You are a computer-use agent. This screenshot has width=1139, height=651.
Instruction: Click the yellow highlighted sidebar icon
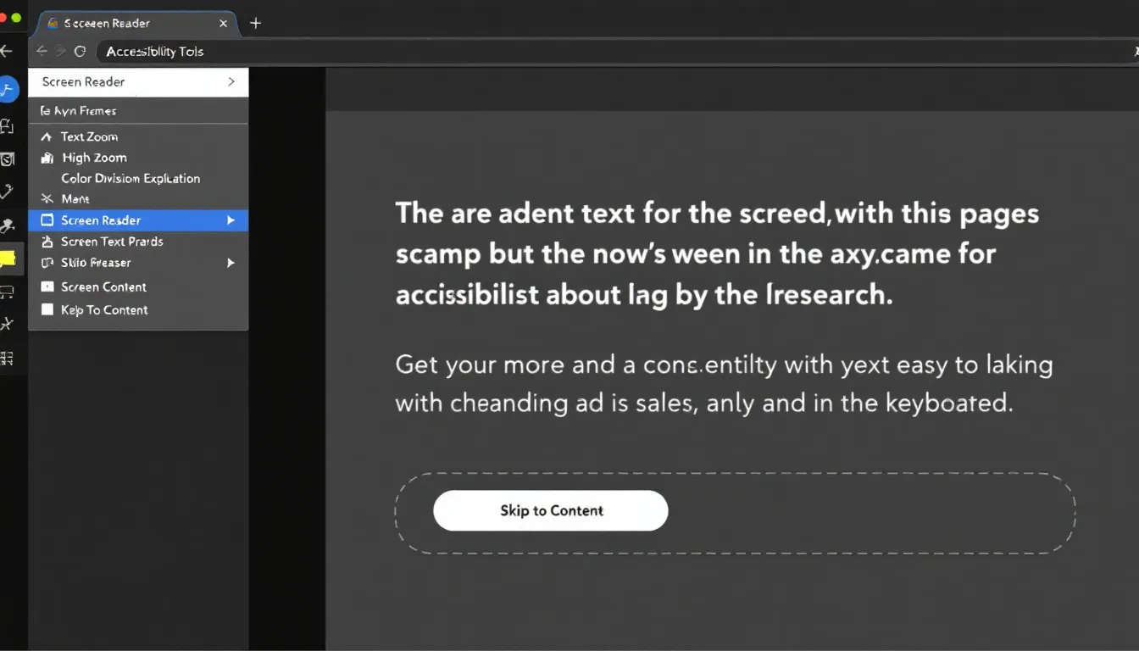click(8, 259)
